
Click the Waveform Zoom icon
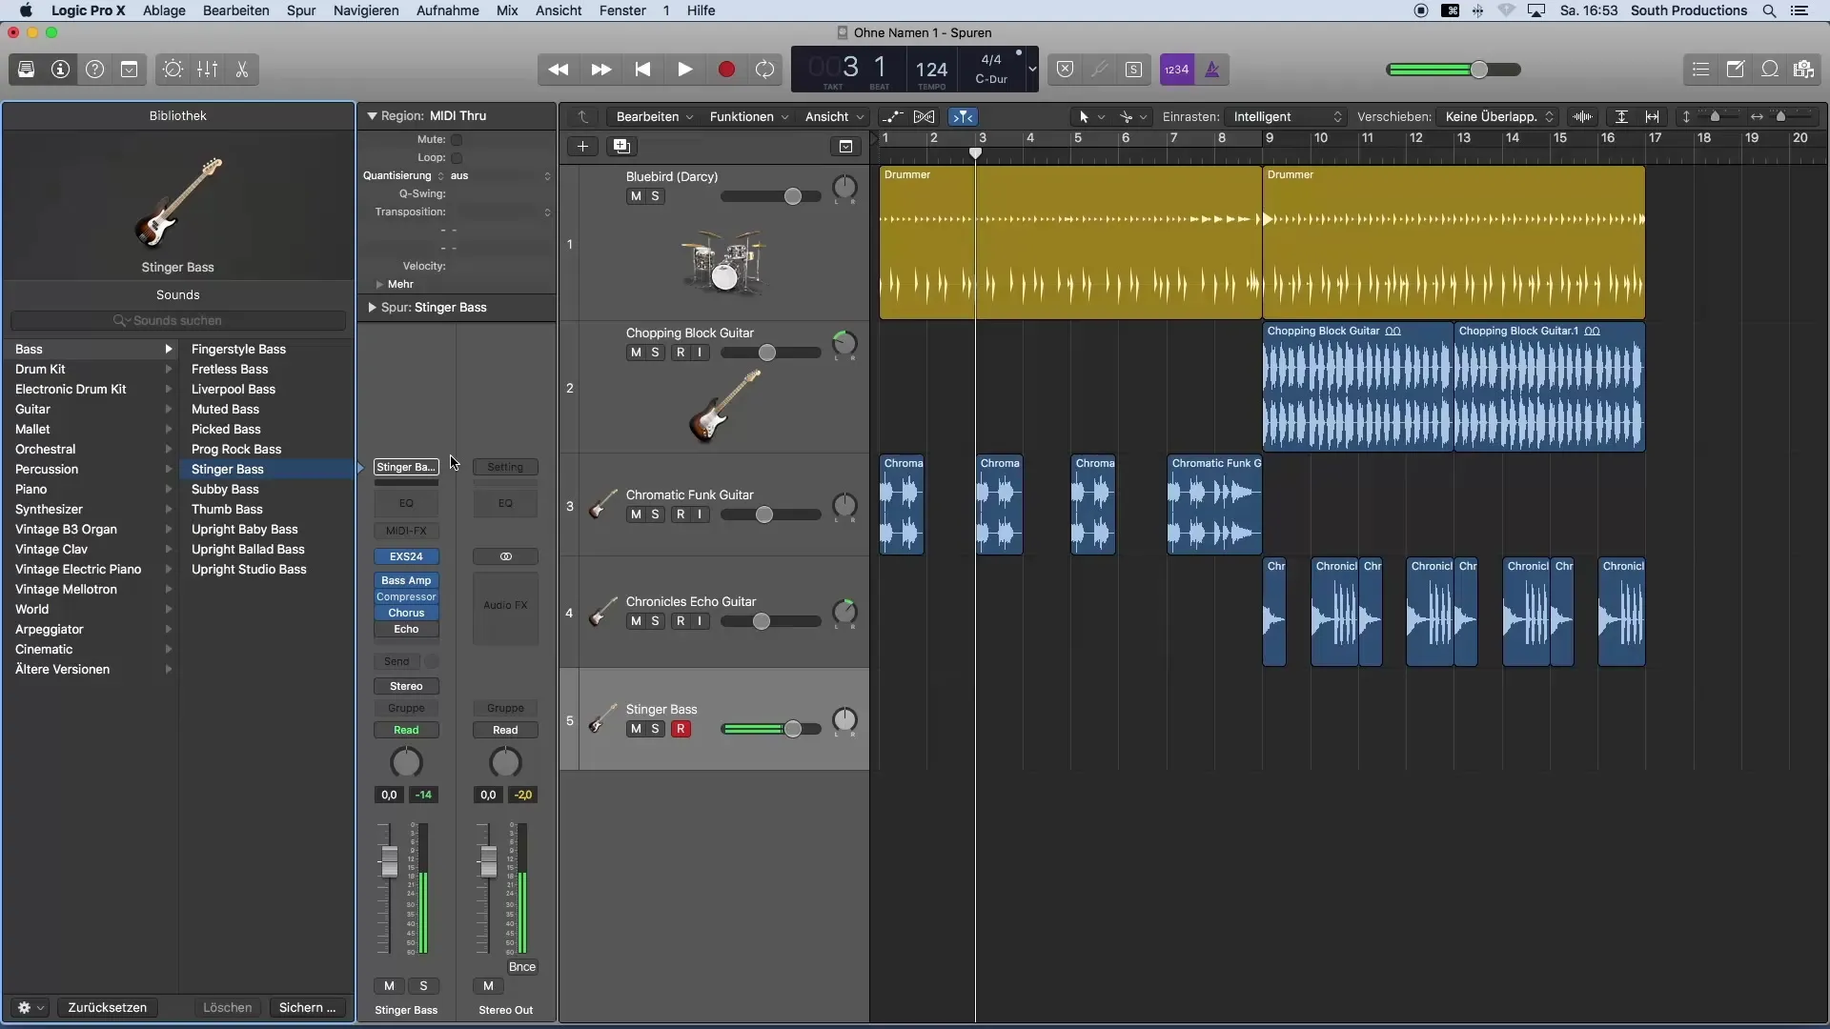1583,116
